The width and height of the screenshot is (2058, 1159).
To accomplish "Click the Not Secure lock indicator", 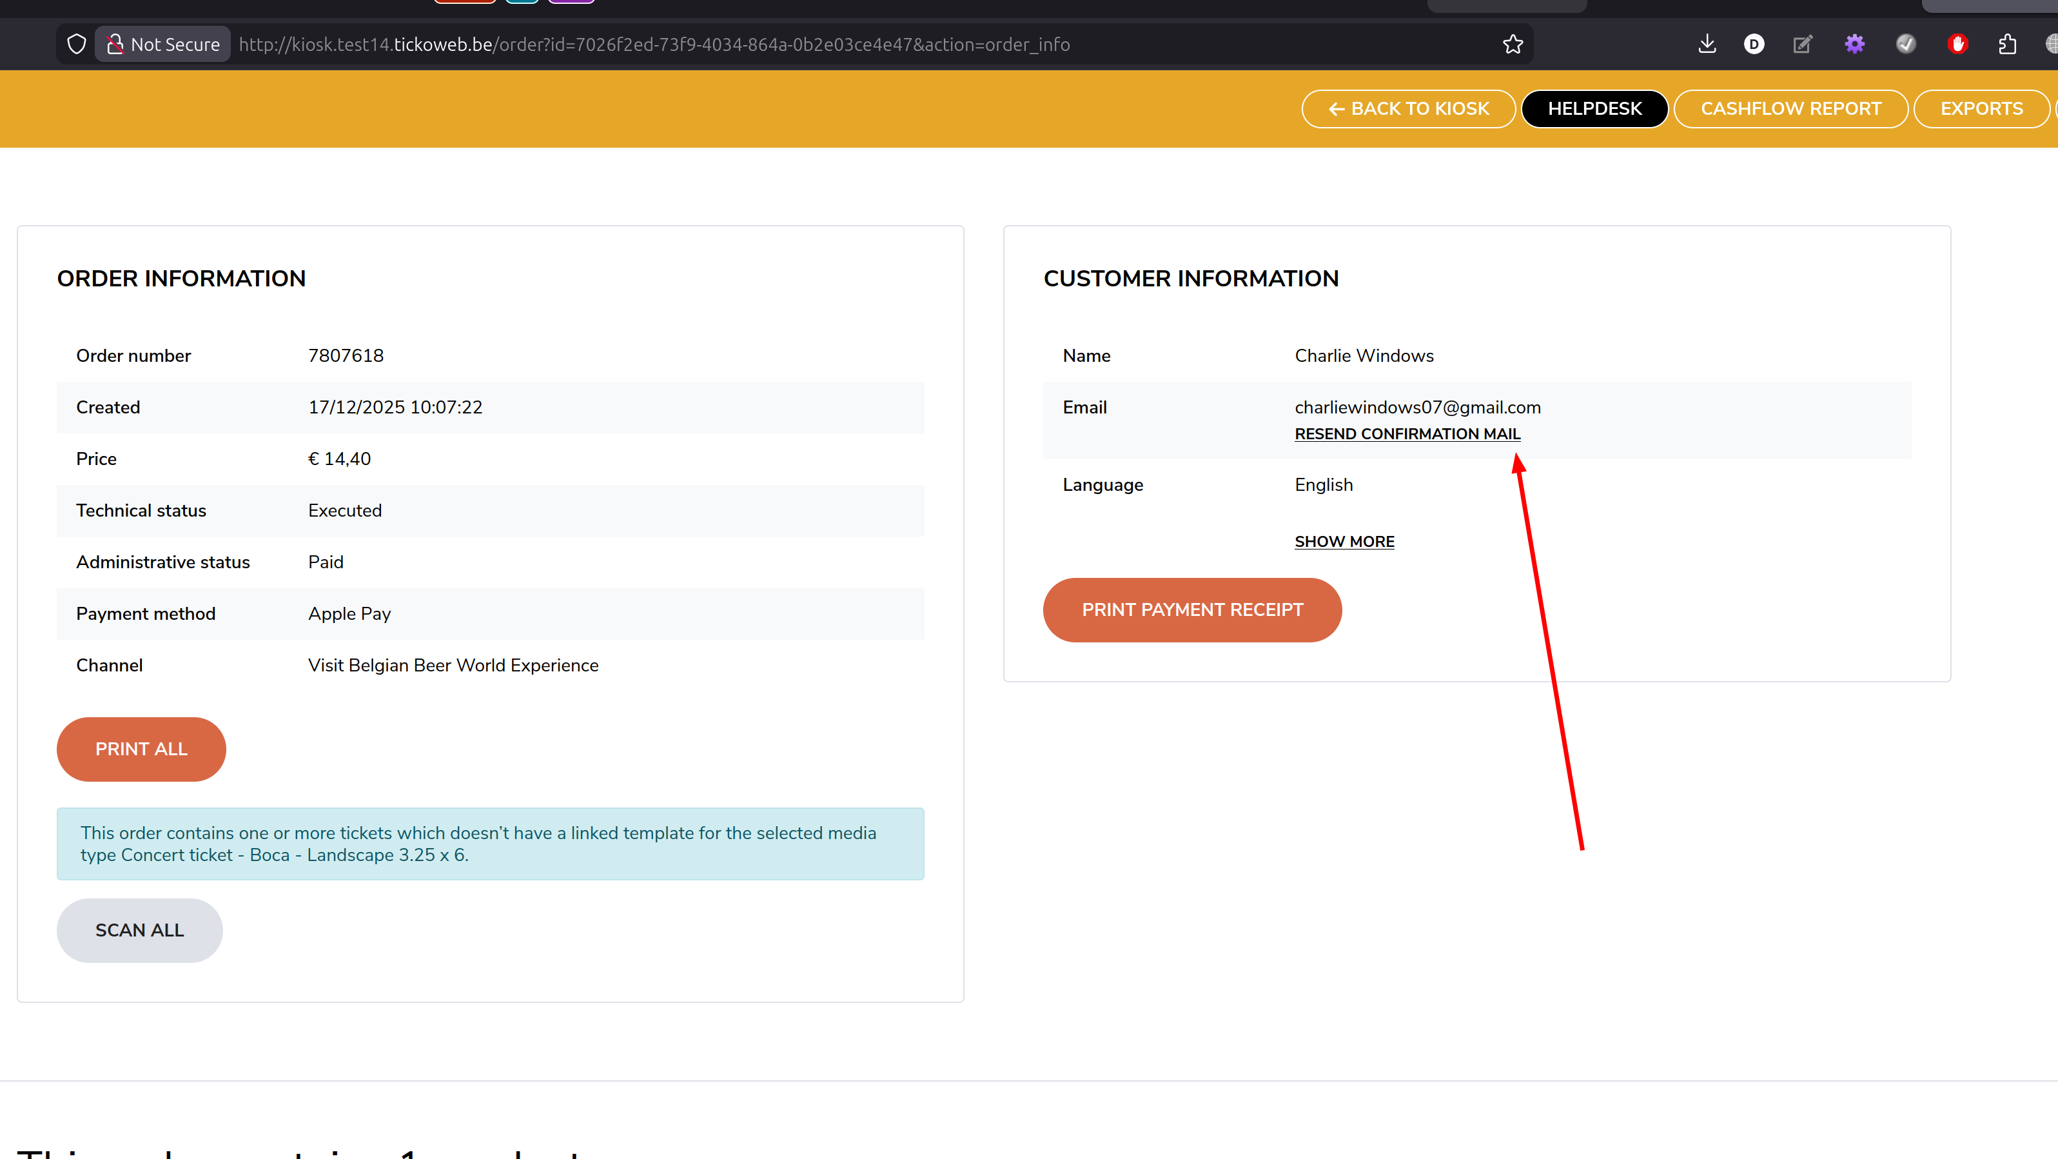I will coord(163,44).
